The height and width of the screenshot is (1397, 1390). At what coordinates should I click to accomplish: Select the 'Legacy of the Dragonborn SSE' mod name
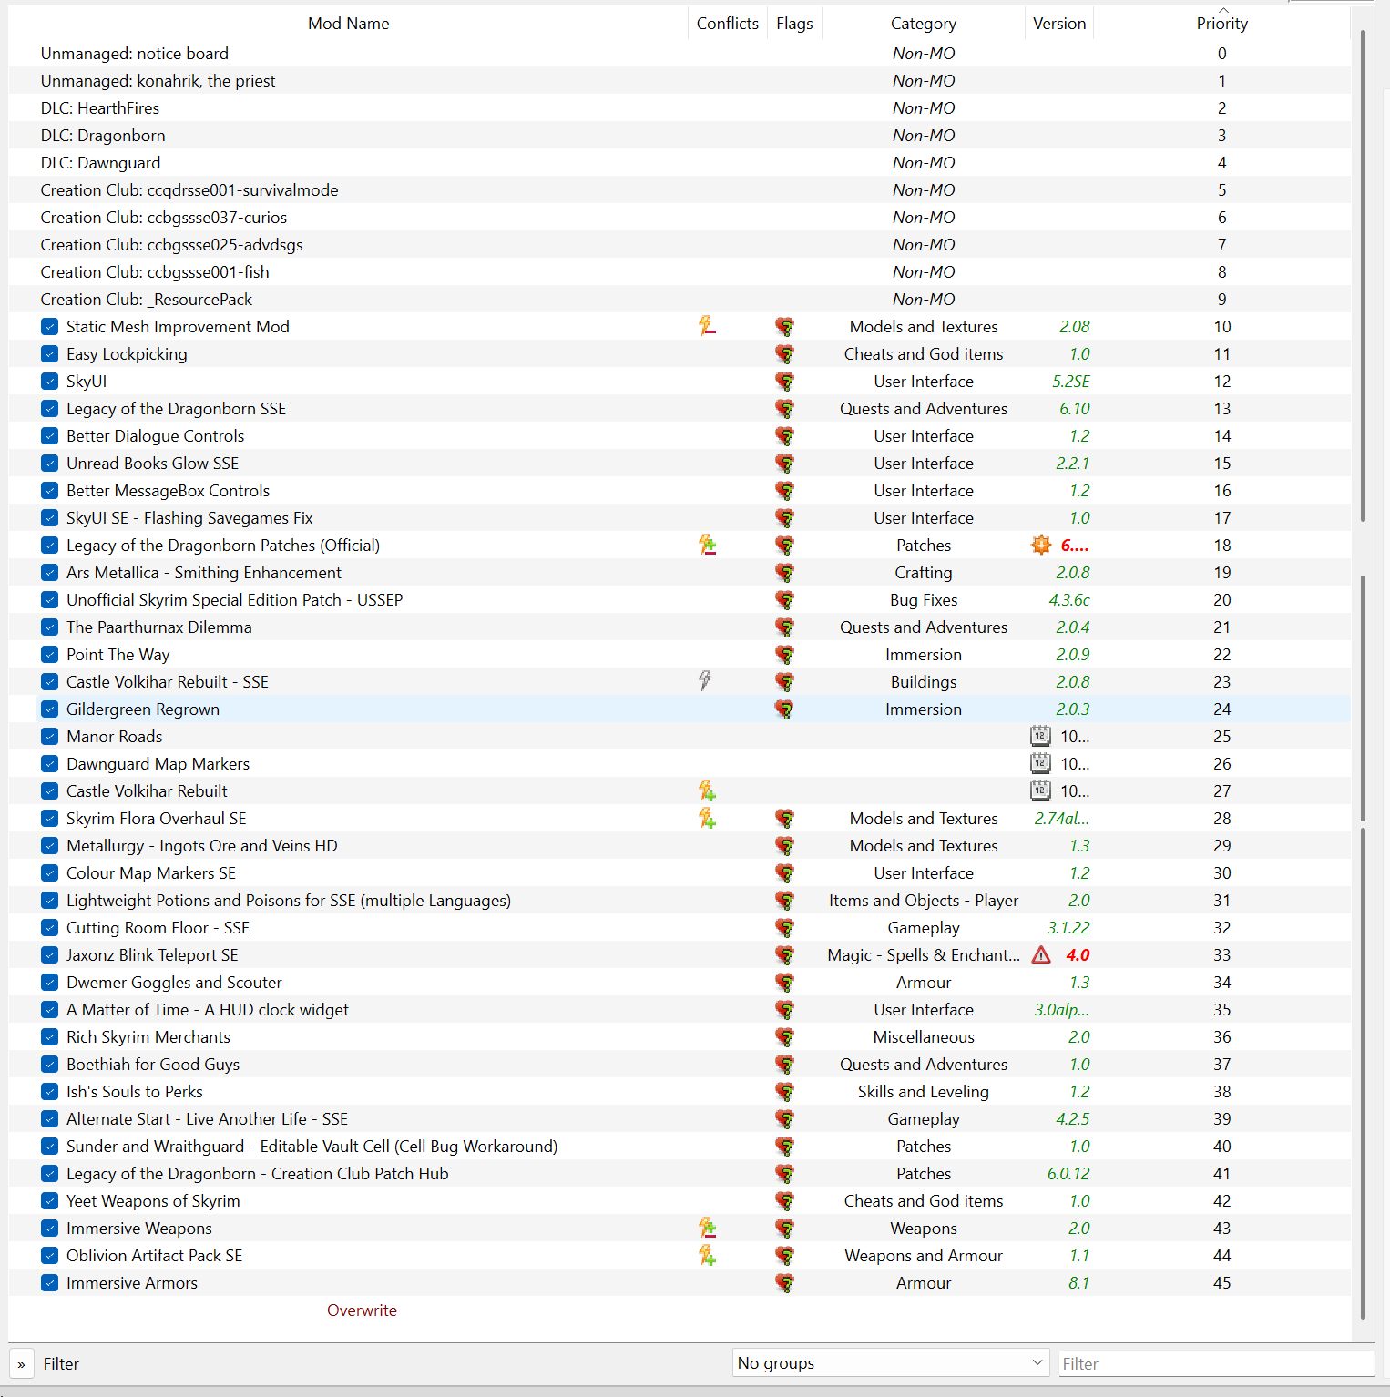[x=176, y=408]
